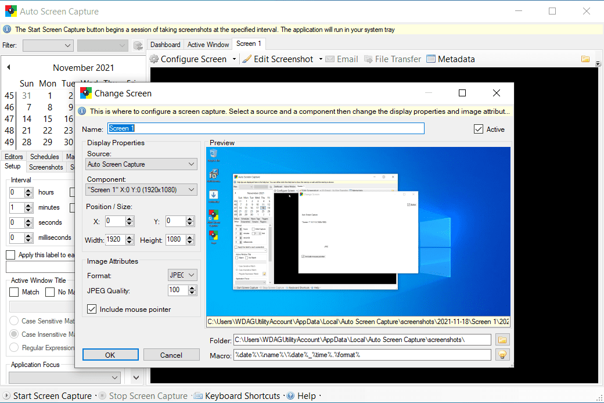Enable the Match checkbox under Active Window Title
This screenshot has width=604, height=403.
[x=14, y=292]
